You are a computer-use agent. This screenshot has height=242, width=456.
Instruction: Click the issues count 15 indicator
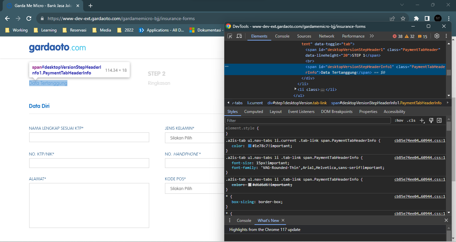422,37
